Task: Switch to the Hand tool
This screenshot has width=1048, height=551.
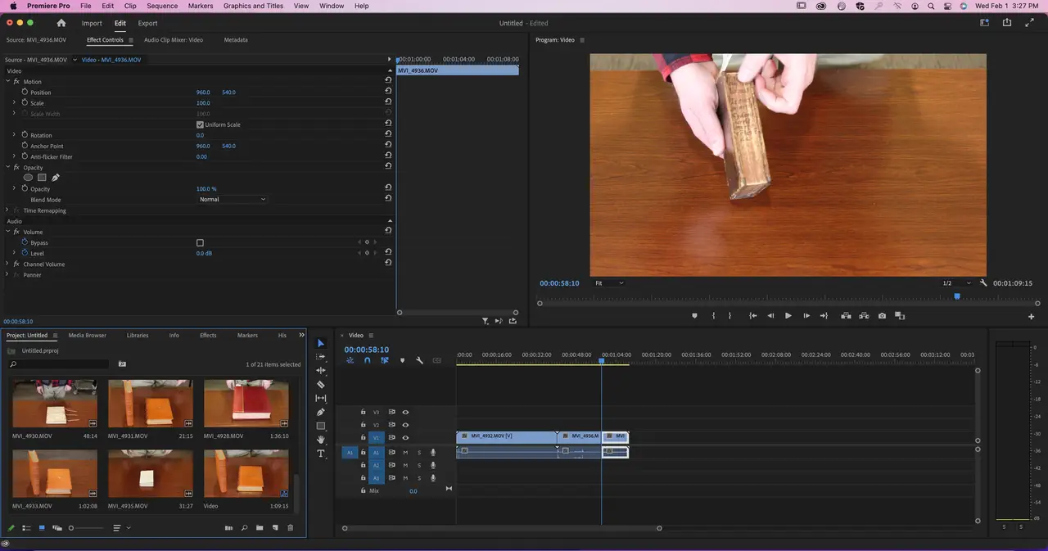Action: [x=321, y=440]
